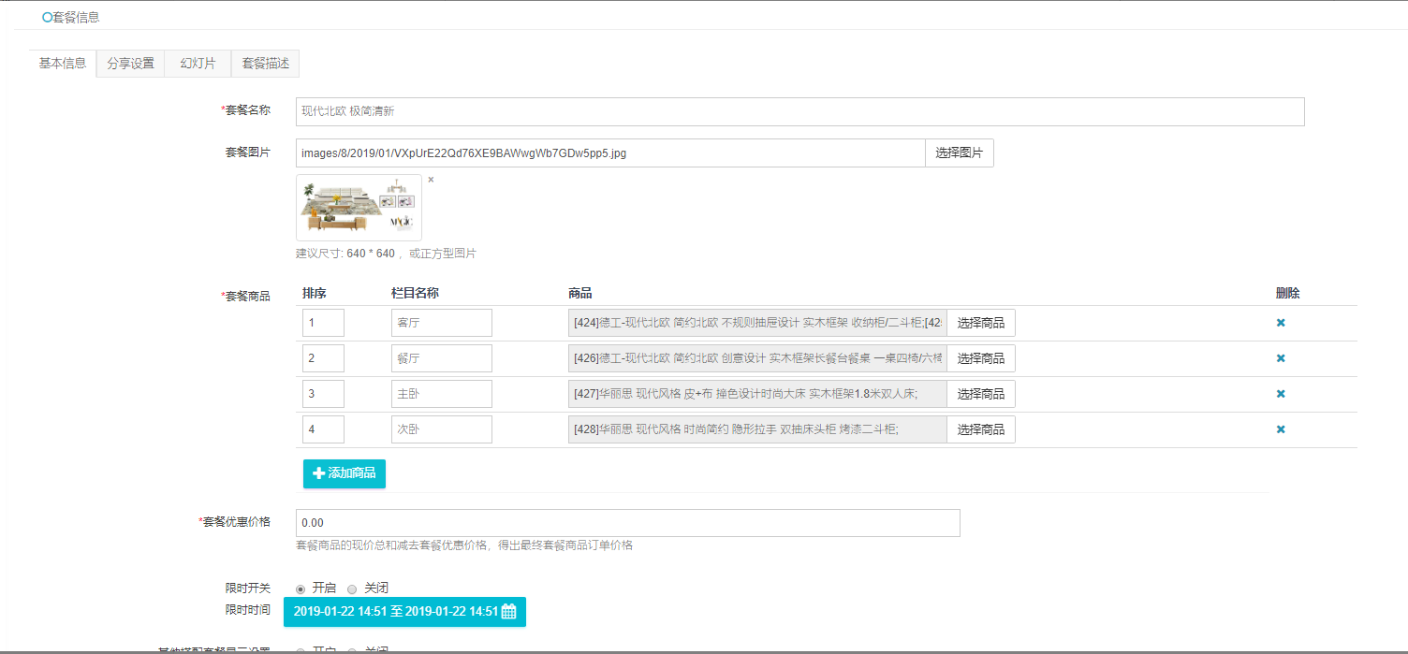Viewport: 1408px width, 654px height.
Task: Remove the uploaded package image thumbnail
Action: (431, 180)
